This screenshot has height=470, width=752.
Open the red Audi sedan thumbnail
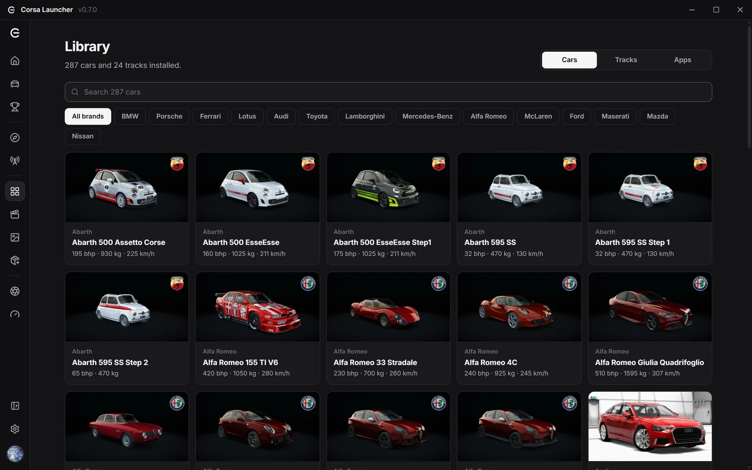[650, 427]
